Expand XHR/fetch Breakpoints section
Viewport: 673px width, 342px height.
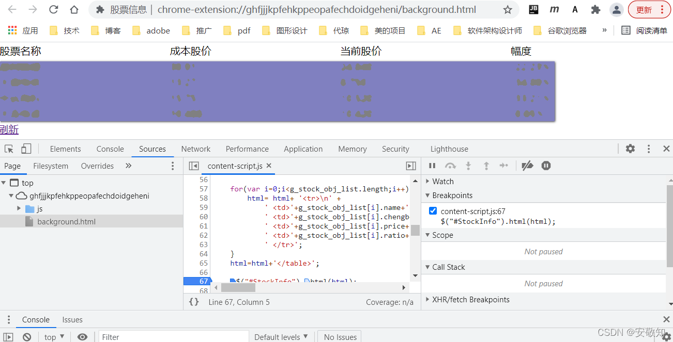[x=427, y=299]
